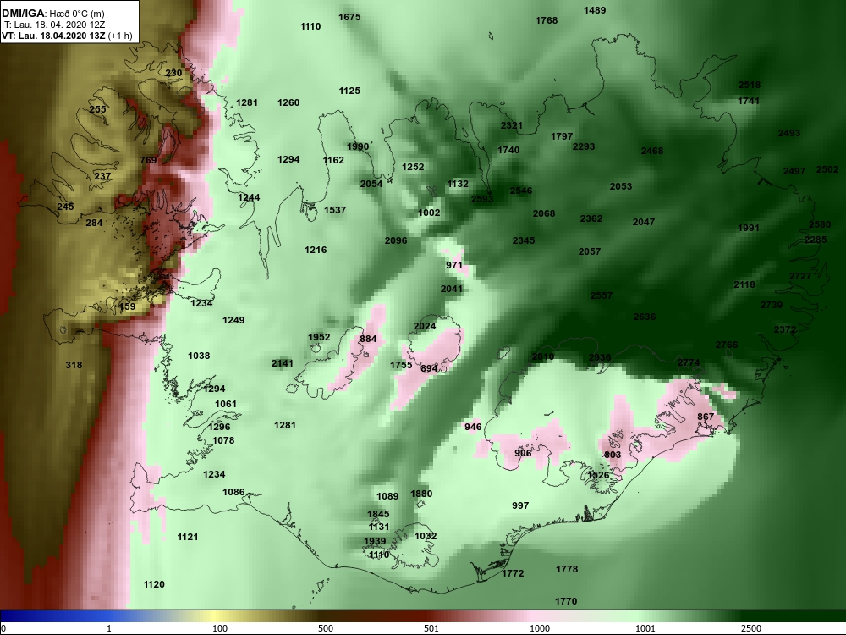Click the map value 1125
Screen dimensions: 846x635
[349, 91]
